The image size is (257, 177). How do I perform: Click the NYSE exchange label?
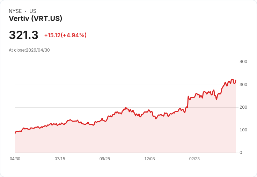tap(15, 11)
